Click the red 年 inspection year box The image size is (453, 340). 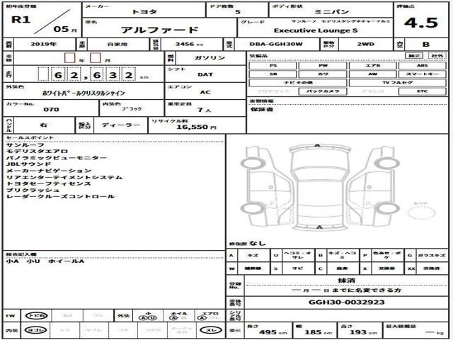click(x=69, y=58)
